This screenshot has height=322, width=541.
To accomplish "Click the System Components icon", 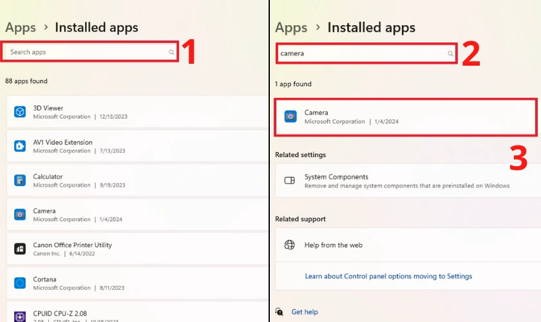I will click(x=289, y=180).
